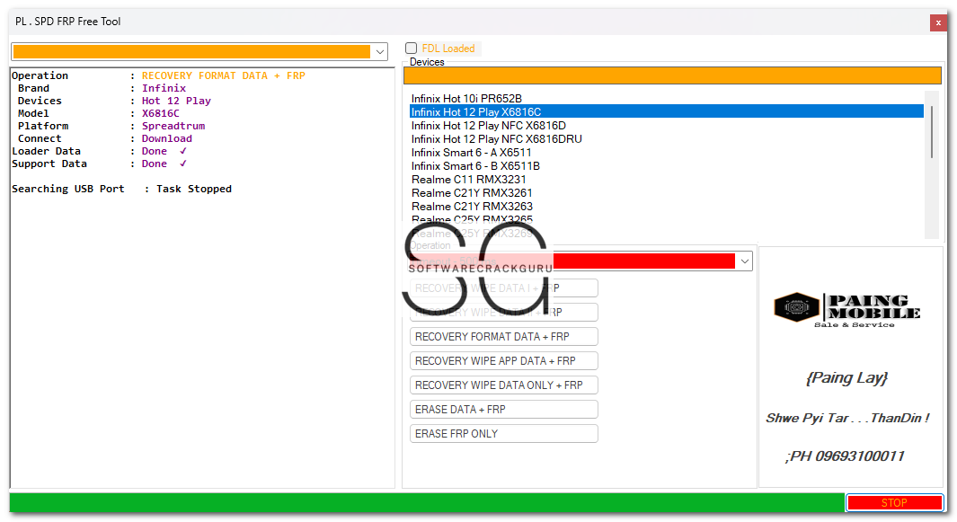Select Realme C21Y RMX3261 device
The image size is (957, 522).
coord(667,192)
